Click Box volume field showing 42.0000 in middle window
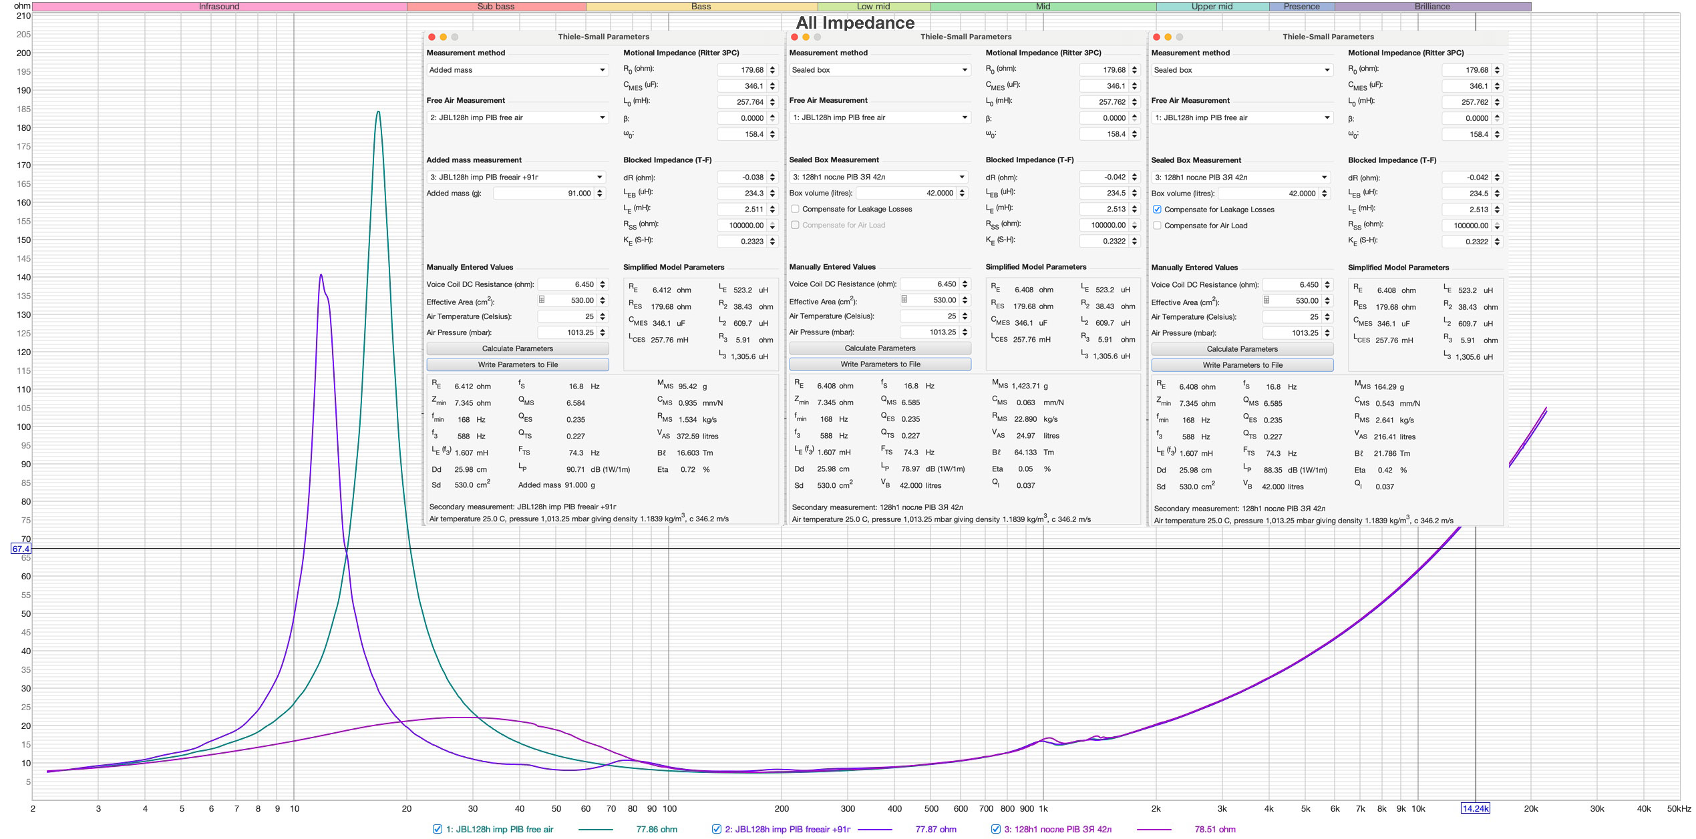The image size is (1696, 839). click(906, 193)
